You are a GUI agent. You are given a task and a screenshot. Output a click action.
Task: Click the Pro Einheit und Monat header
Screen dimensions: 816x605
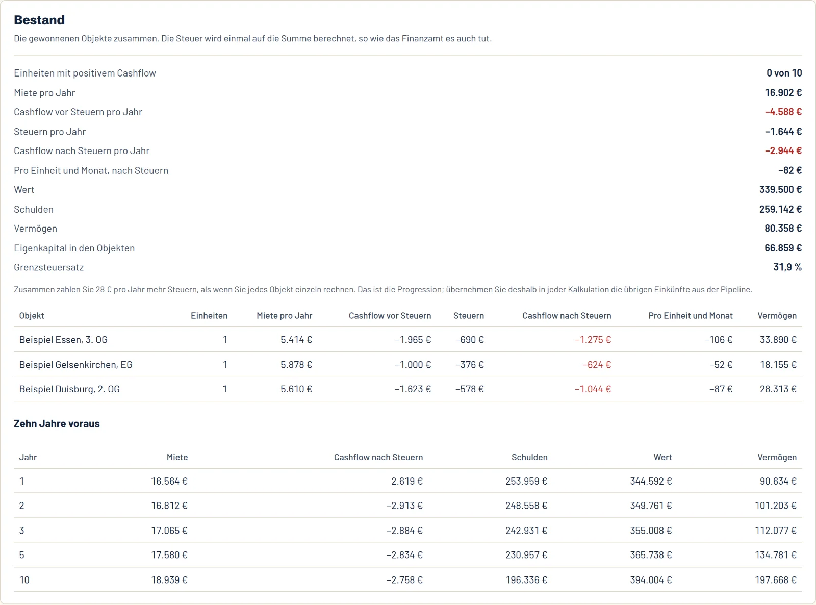(x=690, y=316)
